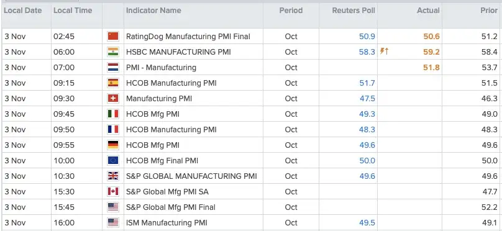Image resolution: width=502 pixels, height=231 pixels.
Task: Select Prior value 49.1
Action: [490, 223]
